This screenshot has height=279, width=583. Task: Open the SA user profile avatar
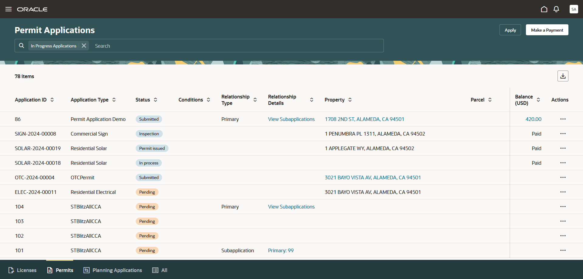(x=574, y=9)
